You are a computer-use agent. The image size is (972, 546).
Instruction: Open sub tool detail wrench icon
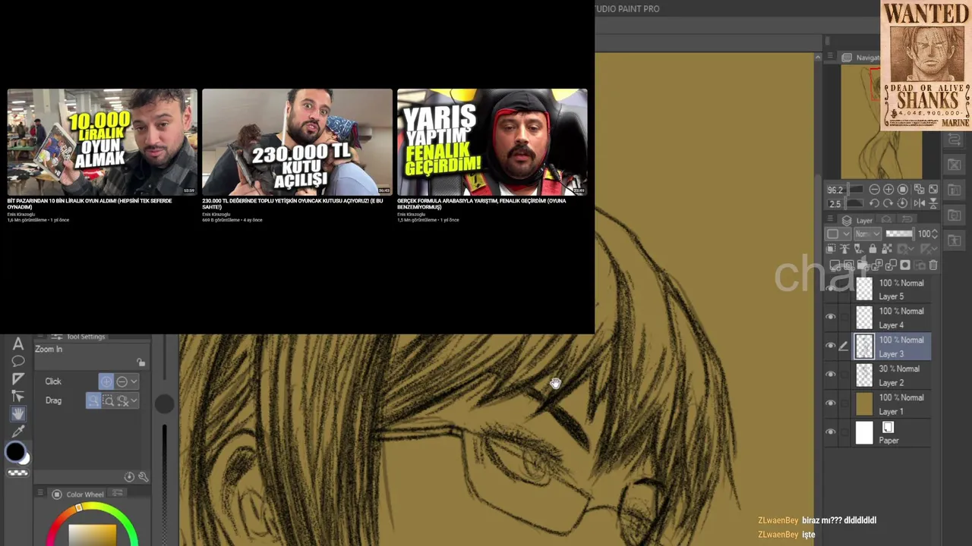pyautogui.click(x=143, y=477)
